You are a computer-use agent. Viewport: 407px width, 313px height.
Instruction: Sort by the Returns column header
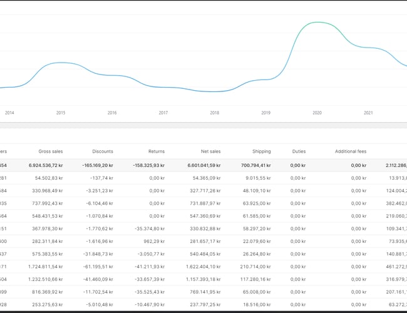click(156, 151)
